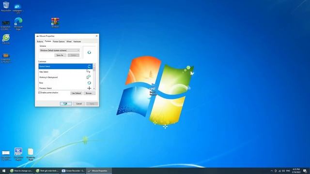
Task: Click Cancel in Mouse Properties
Action: click(x=79, y=103)
